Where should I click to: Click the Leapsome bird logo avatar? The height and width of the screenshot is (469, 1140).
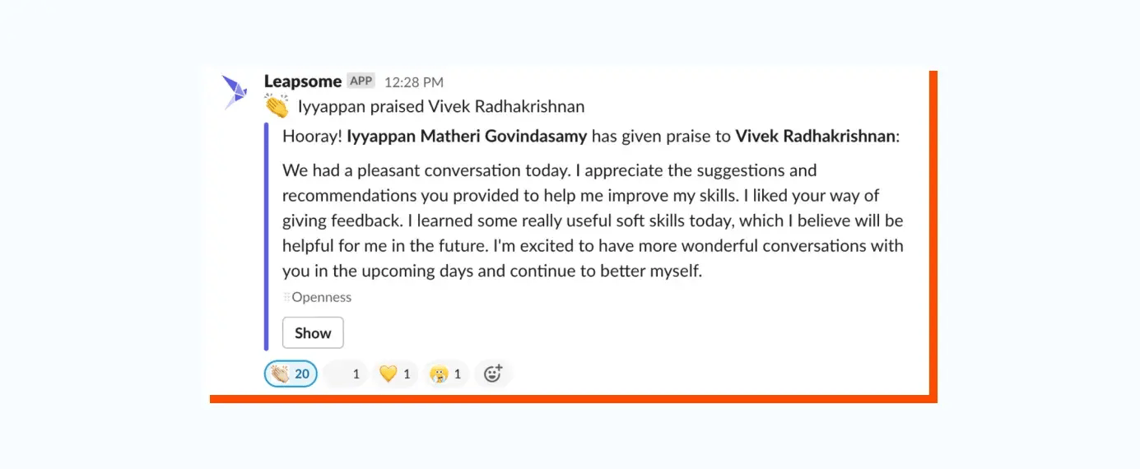point(235,91)
